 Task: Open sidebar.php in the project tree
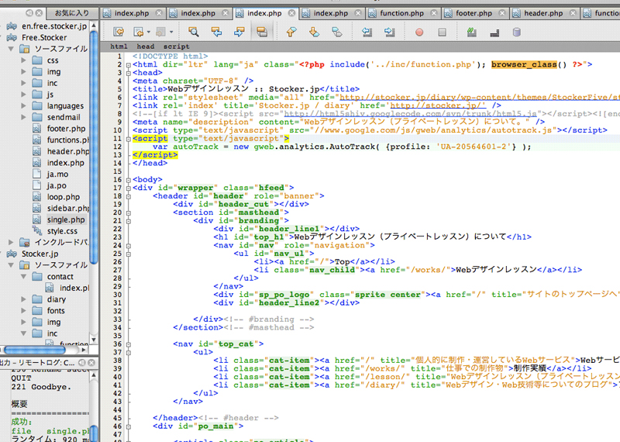coord(68,209)
